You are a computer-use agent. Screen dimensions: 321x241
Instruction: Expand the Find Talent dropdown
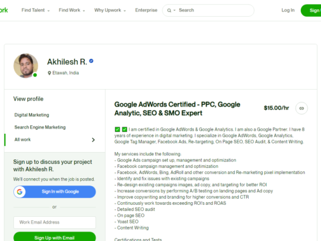(35, 10)
